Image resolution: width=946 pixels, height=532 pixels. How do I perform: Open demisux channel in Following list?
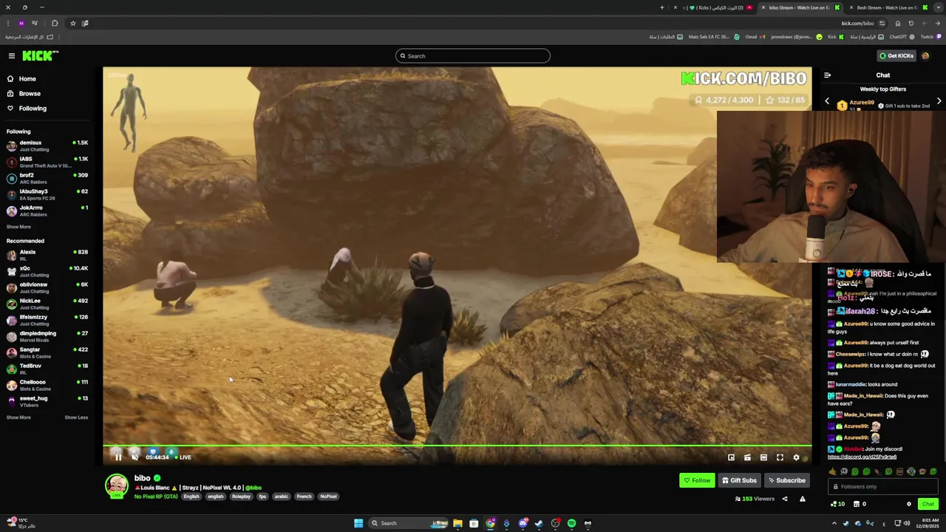pyautogui.click(x=47, y=146)
